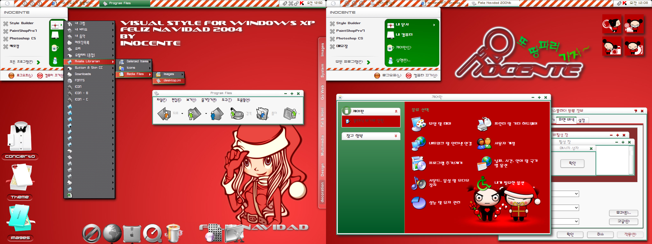Open the Downloads menu entry

pos(90,74)
